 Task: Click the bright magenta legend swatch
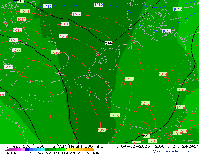(19, 150)
